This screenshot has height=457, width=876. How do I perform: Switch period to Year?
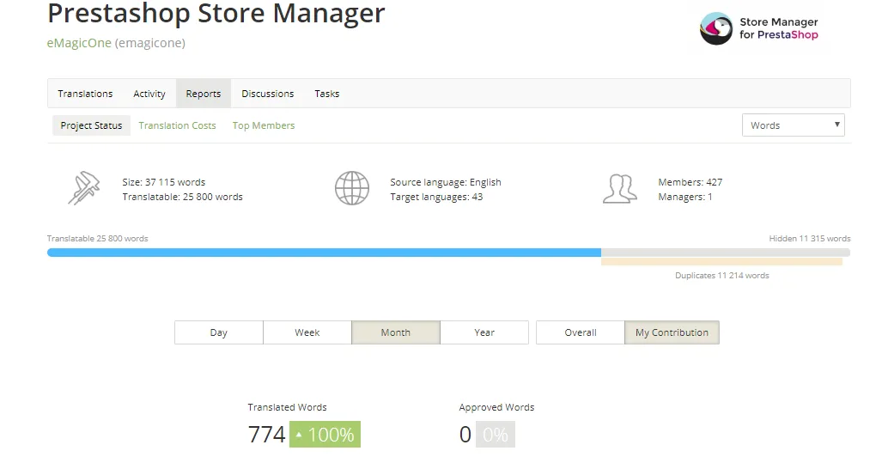[x=484, y=332]
